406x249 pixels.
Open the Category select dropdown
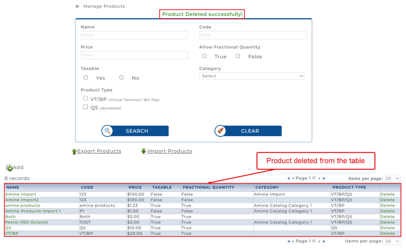(252, 76)
